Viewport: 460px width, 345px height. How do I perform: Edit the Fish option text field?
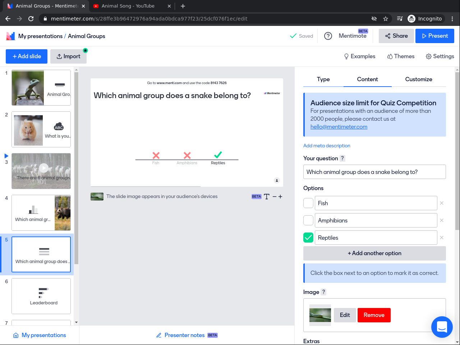click(376, 203)
